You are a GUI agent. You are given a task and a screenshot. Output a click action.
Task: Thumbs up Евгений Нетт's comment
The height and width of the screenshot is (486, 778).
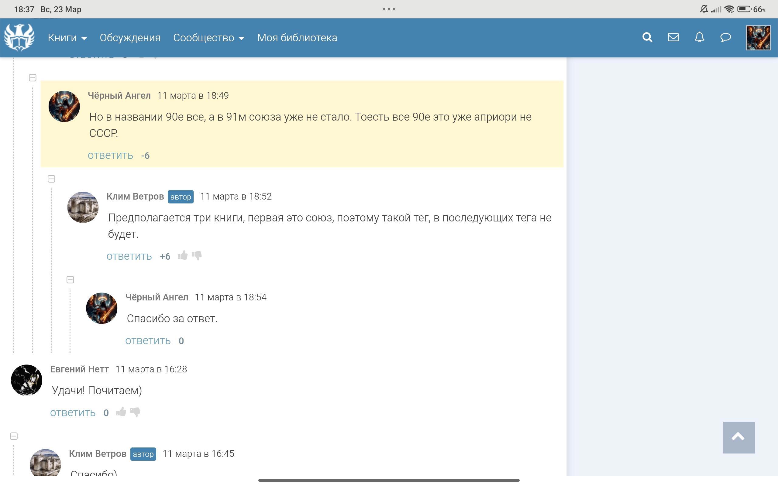click(x=121, y=412)
